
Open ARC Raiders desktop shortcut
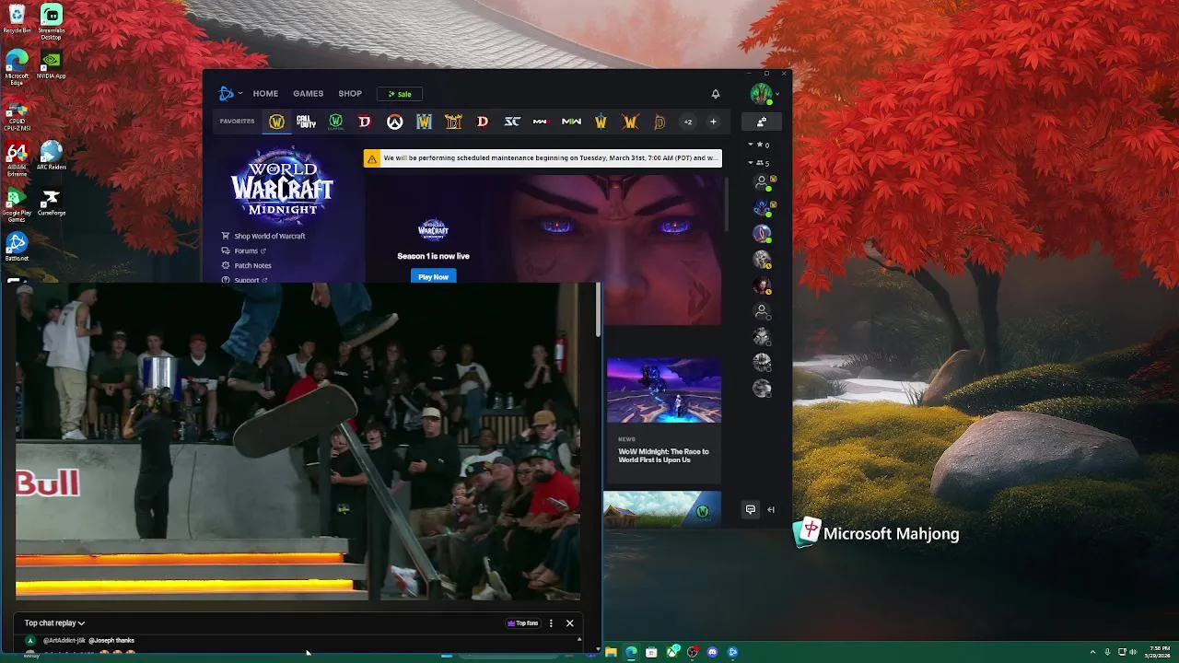[52, 155]
